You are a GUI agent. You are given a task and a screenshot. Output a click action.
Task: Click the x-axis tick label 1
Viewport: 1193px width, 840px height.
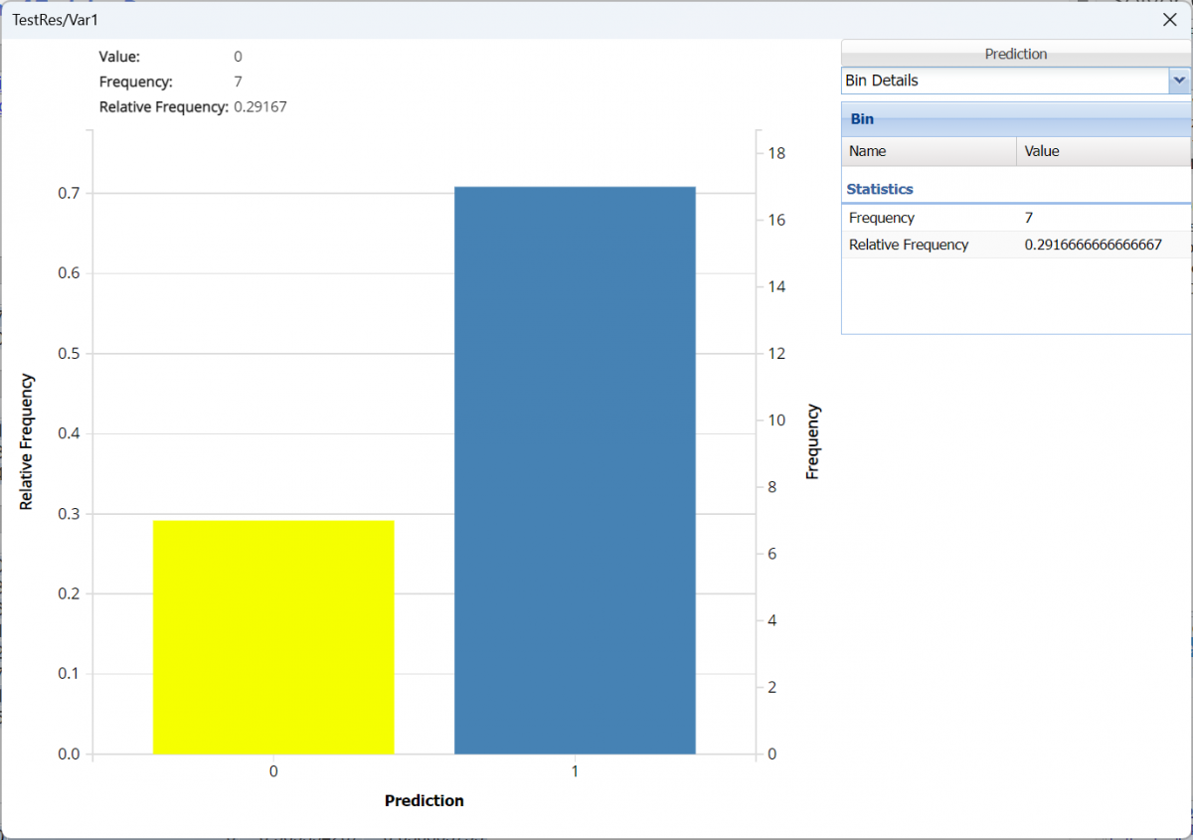pos(575,772)
